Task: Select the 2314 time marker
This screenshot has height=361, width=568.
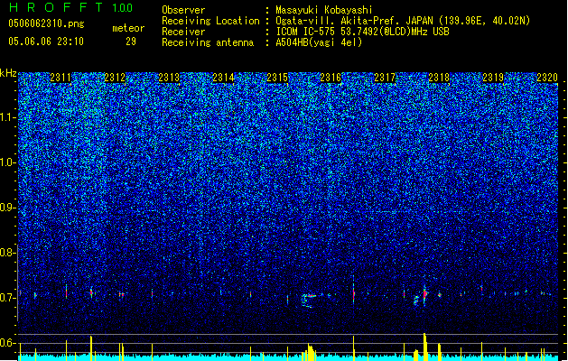Action: click(x=223, y=78)
